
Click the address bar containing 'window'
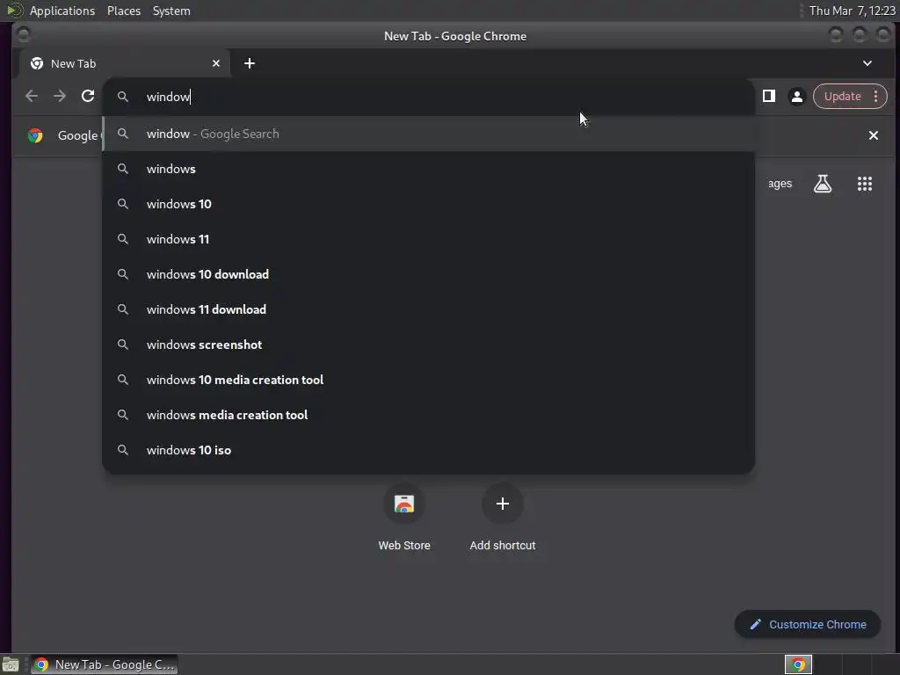pos(428,97)
